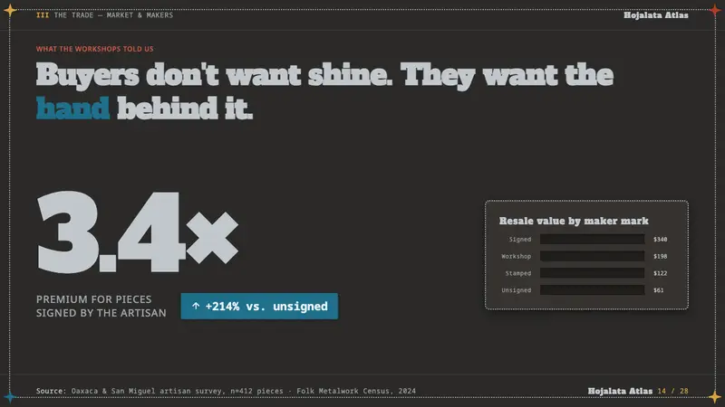Click the up arrow in the +214% badge

[x=196, y=306]
